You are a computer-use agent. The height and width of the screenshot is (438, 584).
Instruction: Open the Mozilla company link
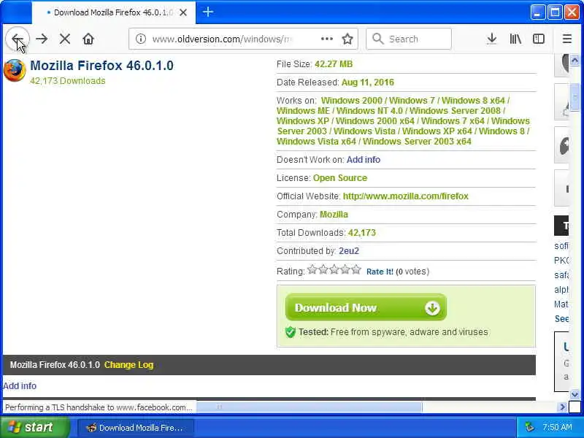point(334,215)
